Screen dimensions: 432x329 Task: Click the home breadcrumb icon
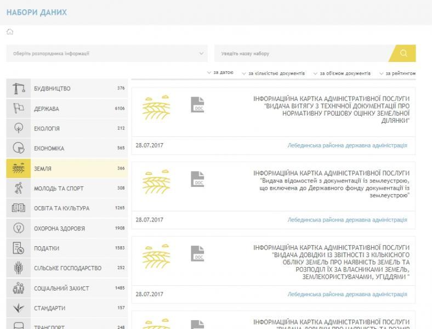[10, 32]
